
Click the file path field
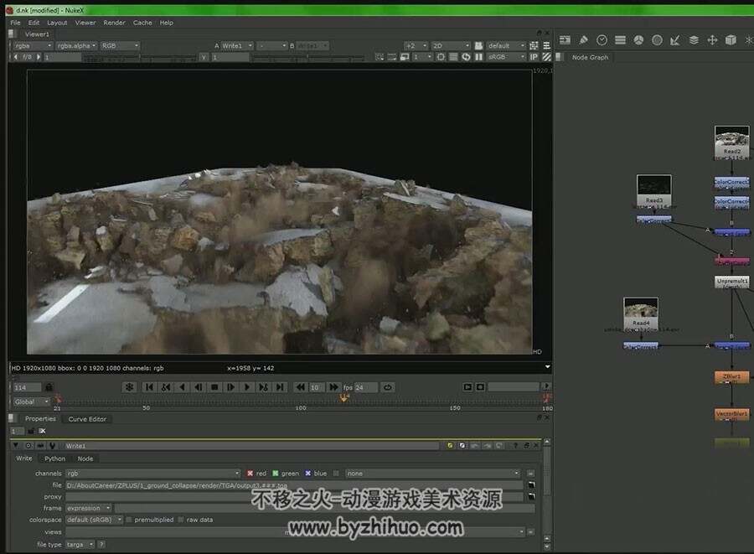(294, 486)
